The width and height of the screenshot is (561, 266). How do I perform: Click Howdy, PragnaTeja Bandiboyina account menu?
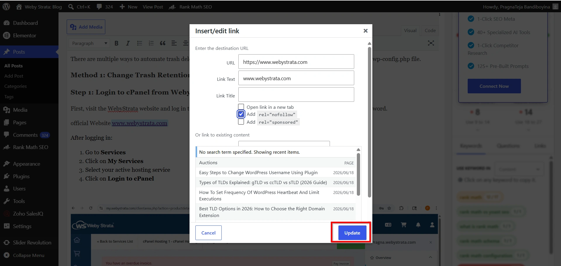[x=521, y=7]
